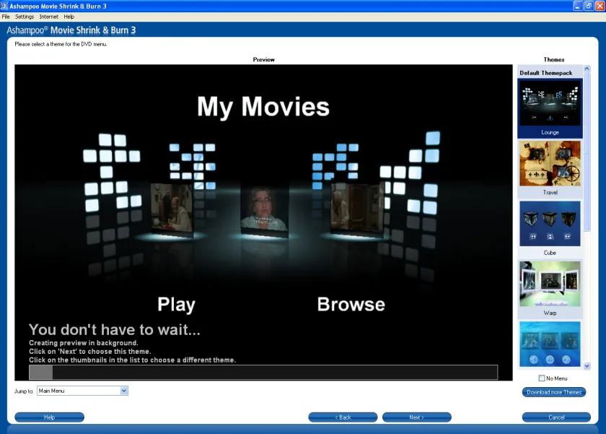Choose the blue underwater theme thumbnail

coord(550,344)
